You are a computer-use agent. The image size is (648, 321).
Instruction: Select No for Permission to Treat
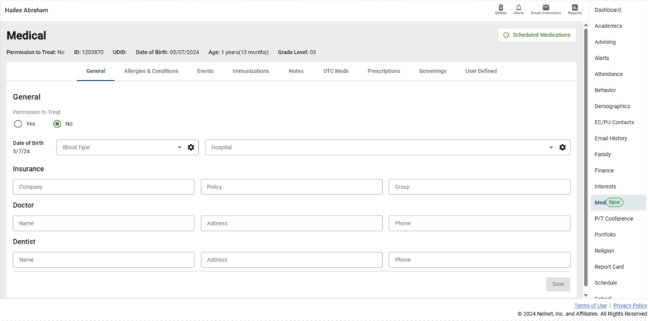click(57, 124)
